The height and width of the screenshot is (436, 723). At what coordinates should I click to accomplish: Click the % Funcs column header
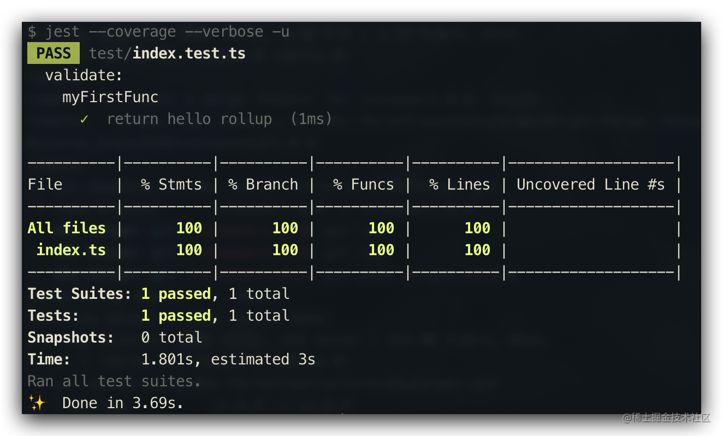364,185
